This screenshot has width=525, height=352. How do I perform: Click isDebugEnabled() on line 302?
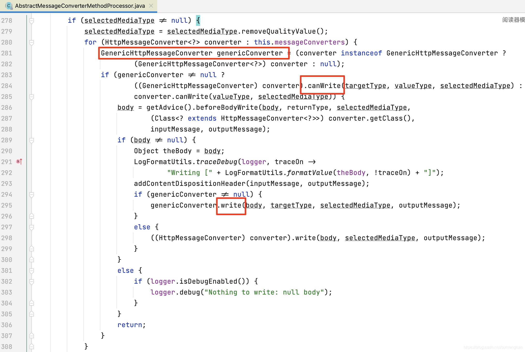click(x=213, y=281)
